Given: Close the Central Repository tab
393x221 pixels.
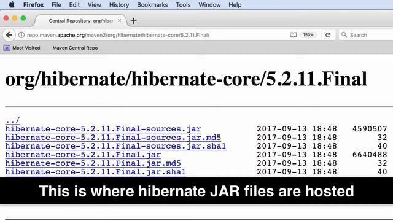Looking at the screenshot, I should [120, 21].
